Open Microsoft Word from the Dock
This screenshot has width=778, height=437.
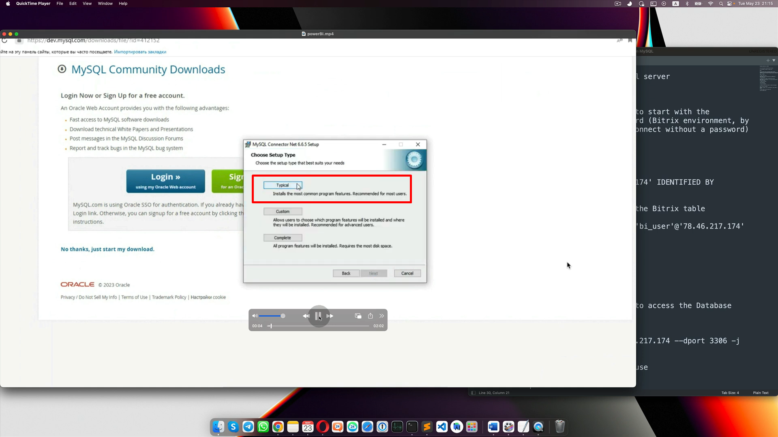pyautogui.click(x=493, y=427)
